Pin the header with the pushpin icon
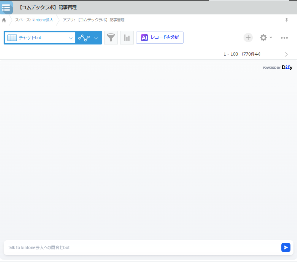297x262 pixels. click(287, 20)
